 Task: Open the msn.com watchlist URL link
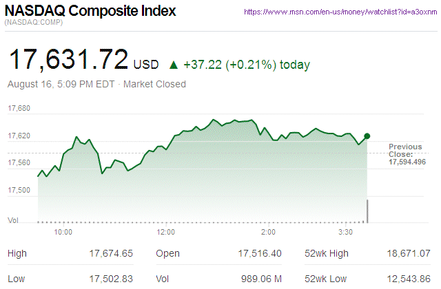click(x=340, y=12)
